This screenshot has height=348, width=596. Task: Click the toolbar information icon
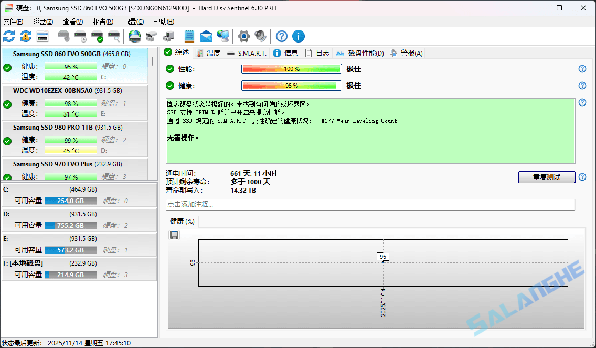[x=299, y=36]
